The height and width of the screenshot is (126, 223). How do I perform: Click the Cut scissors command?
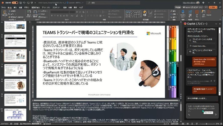12,11
